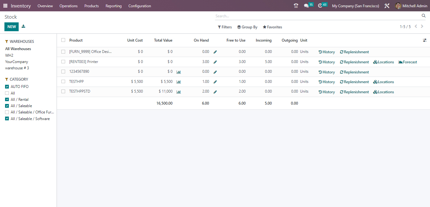Open the apps grid menu
430x207 pixels.
(5, 6)
